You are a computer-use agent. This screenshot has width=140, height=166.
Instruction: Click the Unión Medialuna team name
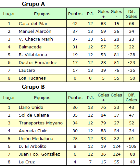[x=36, y=139]
